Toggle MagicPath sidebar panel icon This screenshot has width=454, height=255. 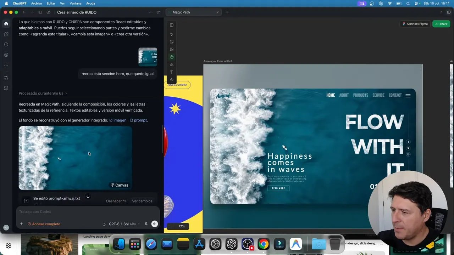(x=172, y=25)
